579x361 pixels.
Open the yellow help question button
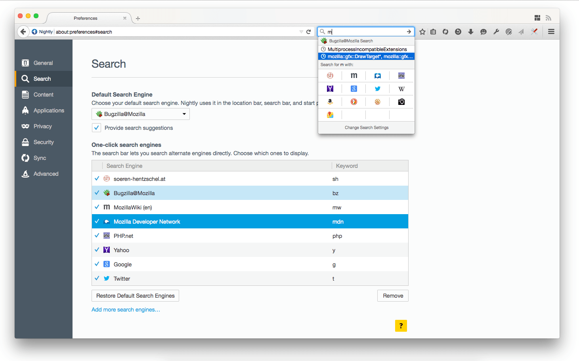point(401,326)
